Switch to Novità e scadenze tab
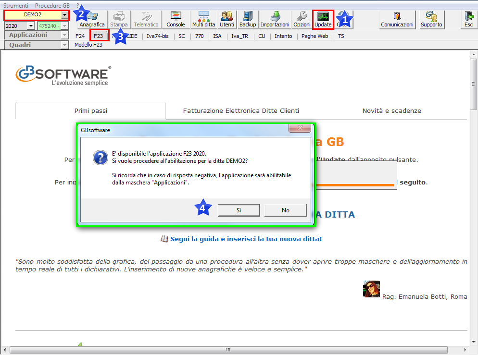Screen dimensions: 478x355 [391, 111]
